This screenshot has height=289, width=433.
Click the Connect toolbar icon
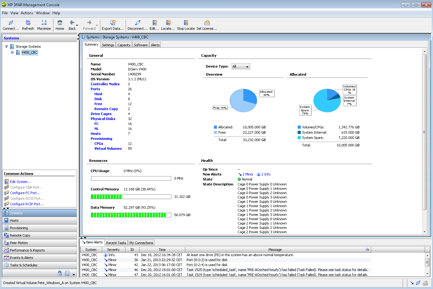click(11, 23)
